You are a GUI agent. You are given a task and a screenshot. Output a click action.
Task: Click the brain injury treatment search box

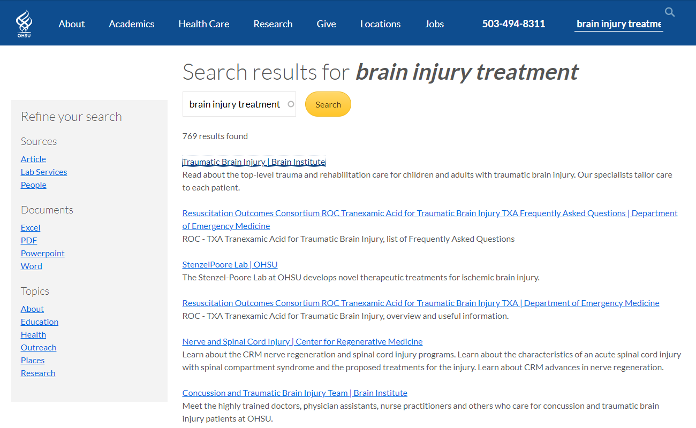[234, 104]
